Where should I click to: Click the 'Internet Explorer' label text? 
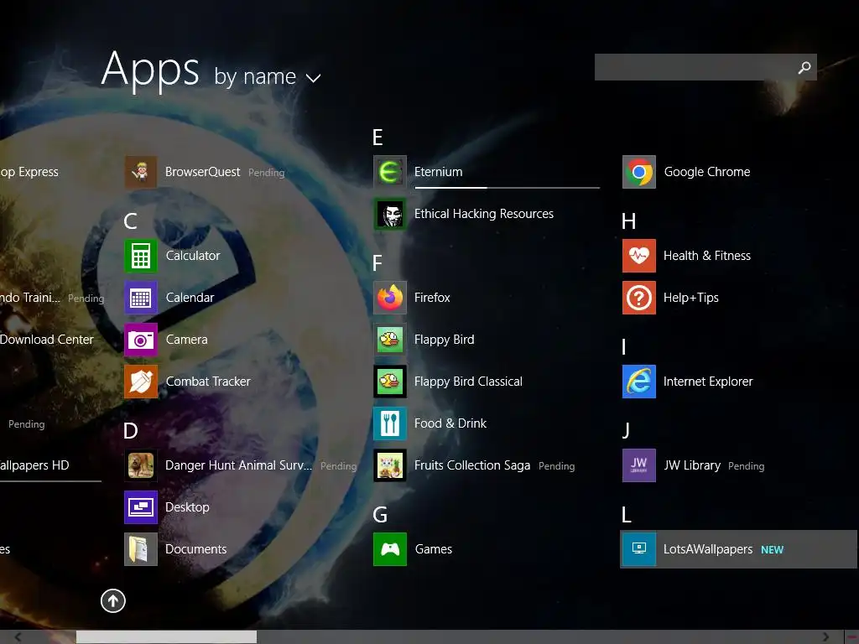coord(708,382)
